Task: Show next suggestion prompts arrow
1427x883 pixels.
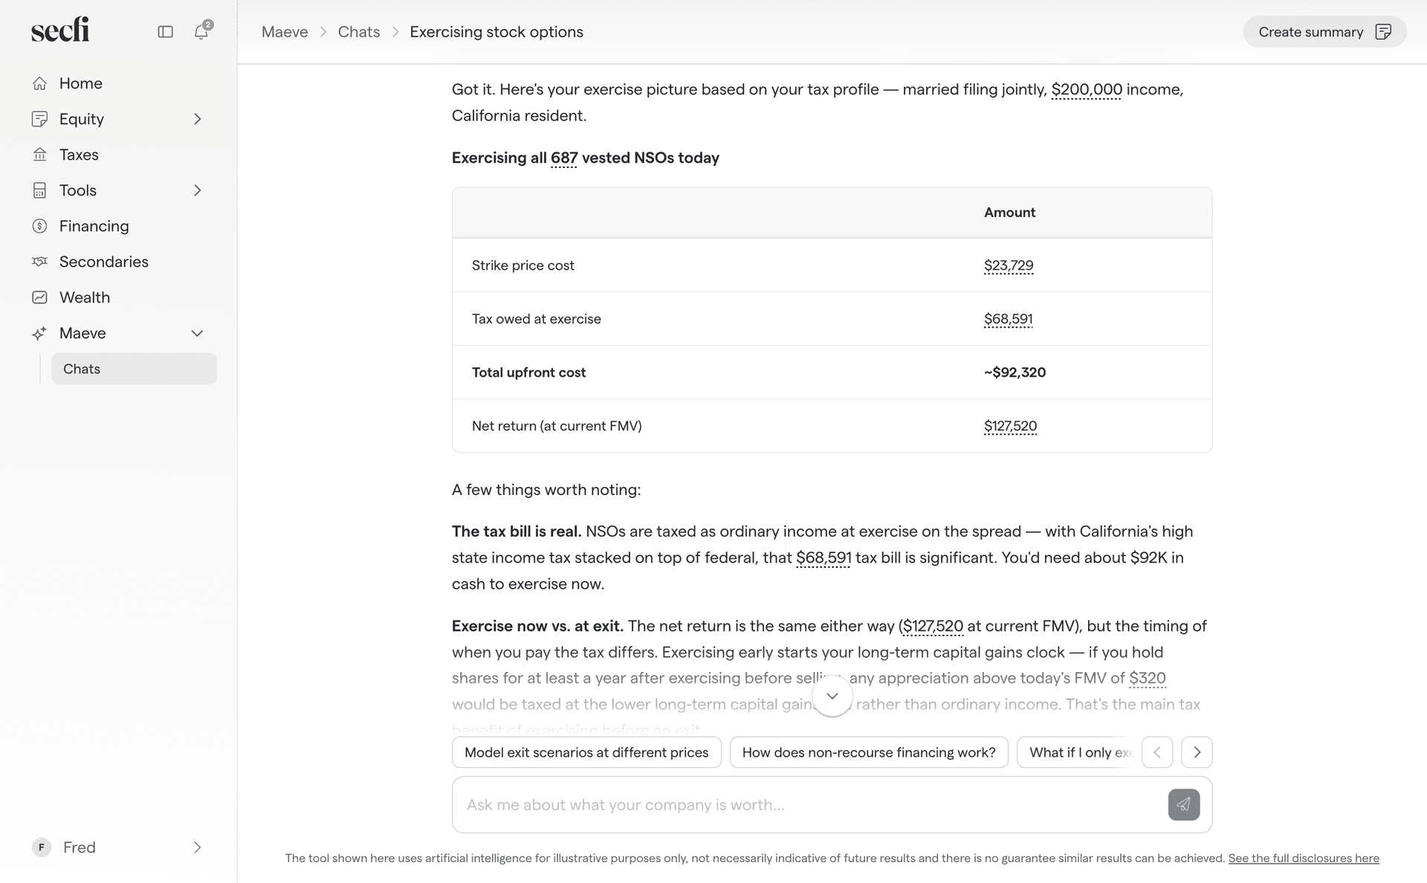Action: point(1197,752)
